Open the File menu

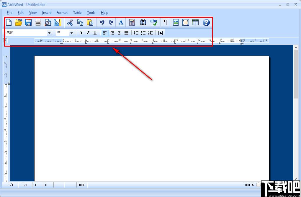[9, 13]
